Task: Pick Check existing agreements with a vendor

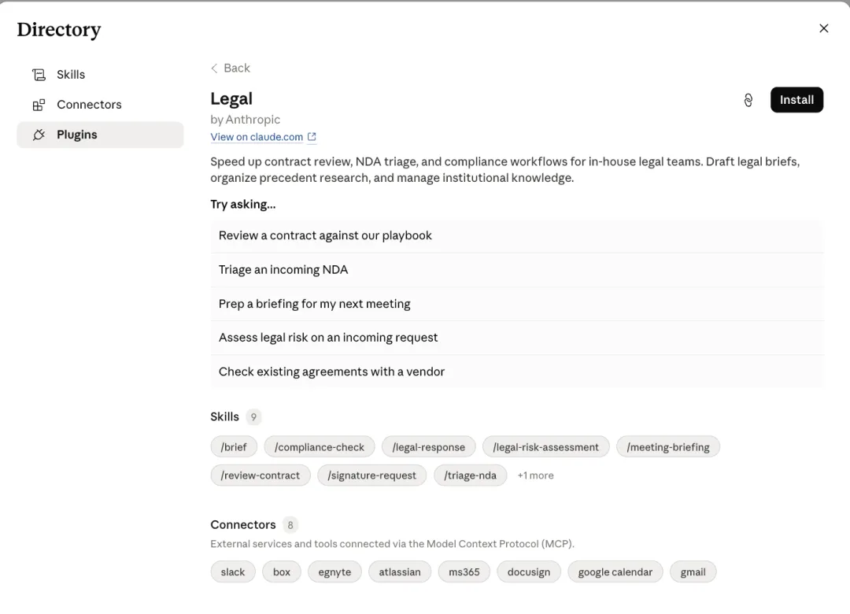Action: pos(516,372)
